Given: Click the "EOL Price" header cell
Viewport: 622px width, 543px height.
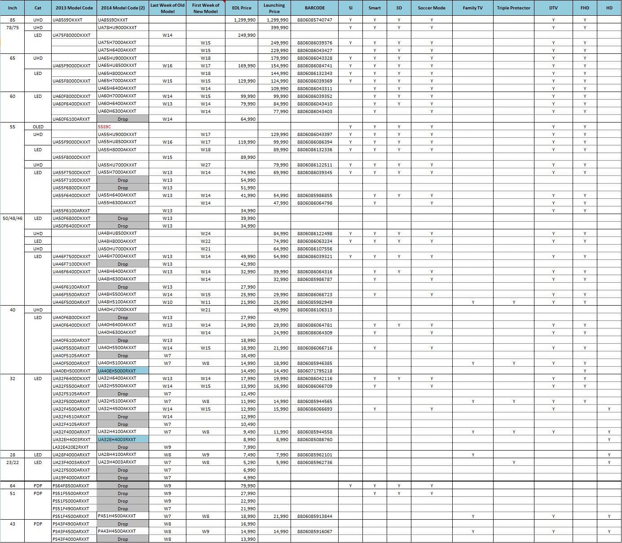Looking at the screenshot, I should [x=242, y=8].
